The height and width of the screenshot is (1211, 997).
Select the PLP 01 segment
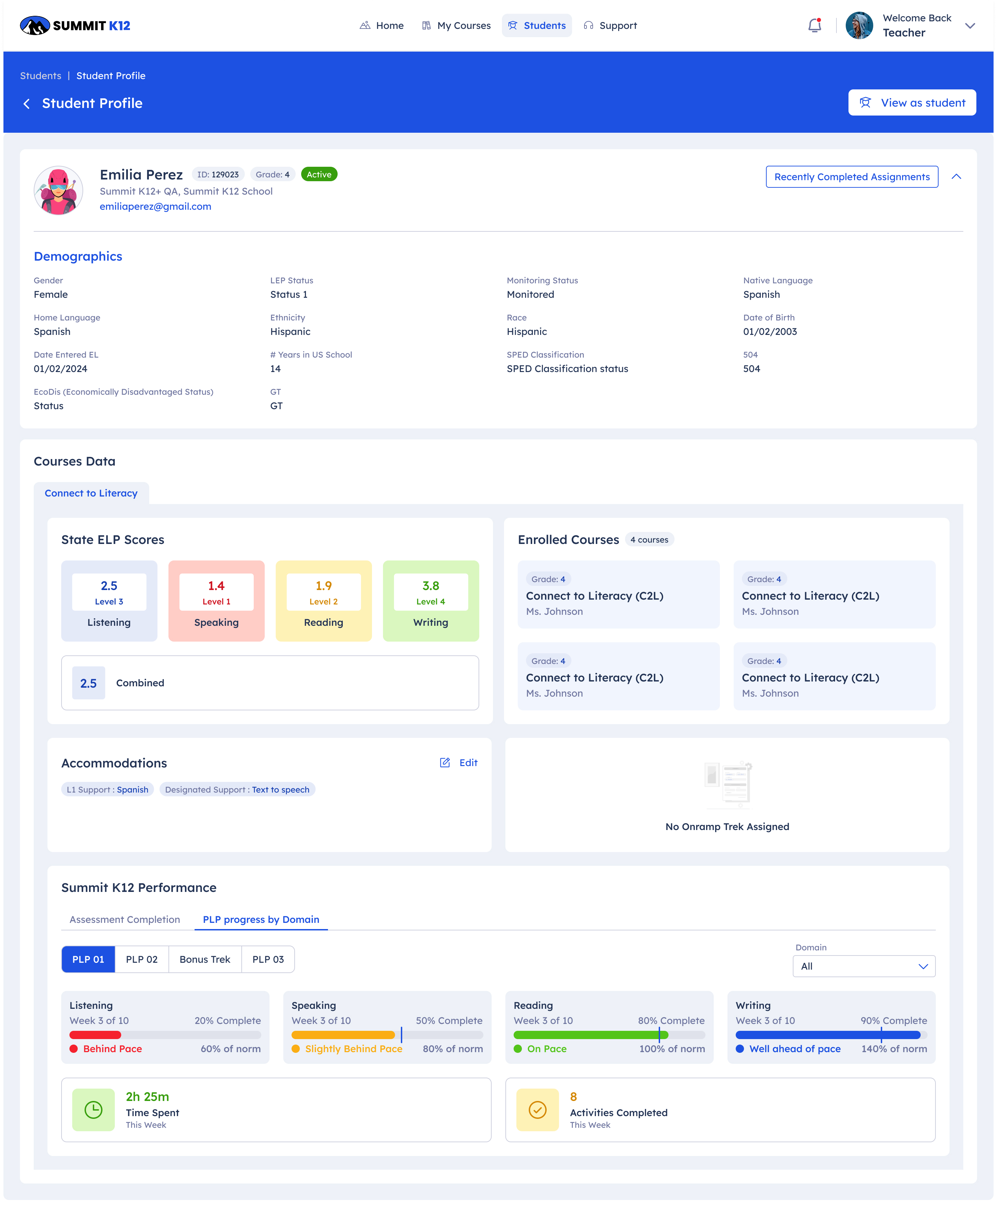pyautogui.click(x=88, y=959)
